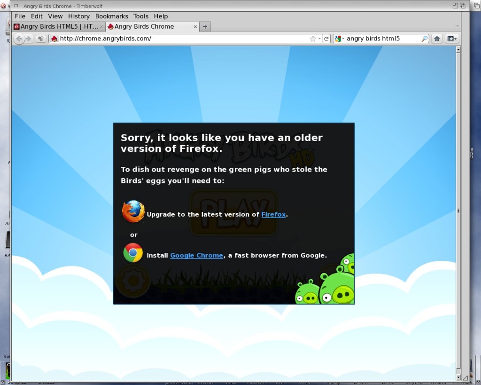Switch to Angry Birds HTML5 tab

(x=59, y=26)
